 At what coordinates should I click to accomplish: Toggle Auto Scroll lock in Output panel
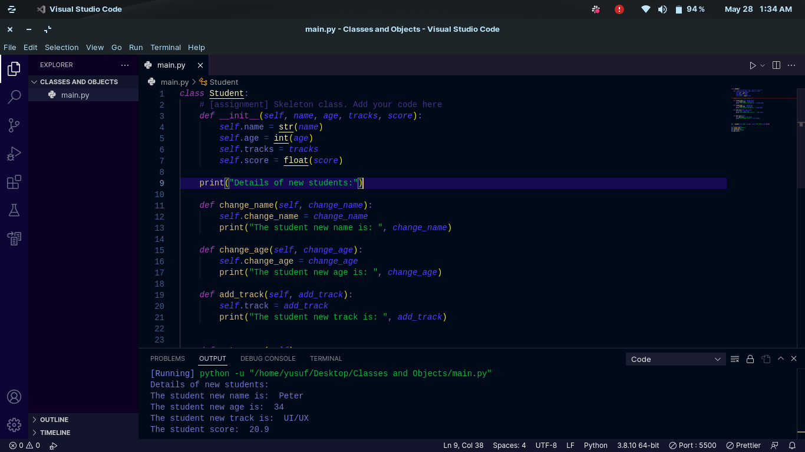pyautogui.click(x=750, y=358)
